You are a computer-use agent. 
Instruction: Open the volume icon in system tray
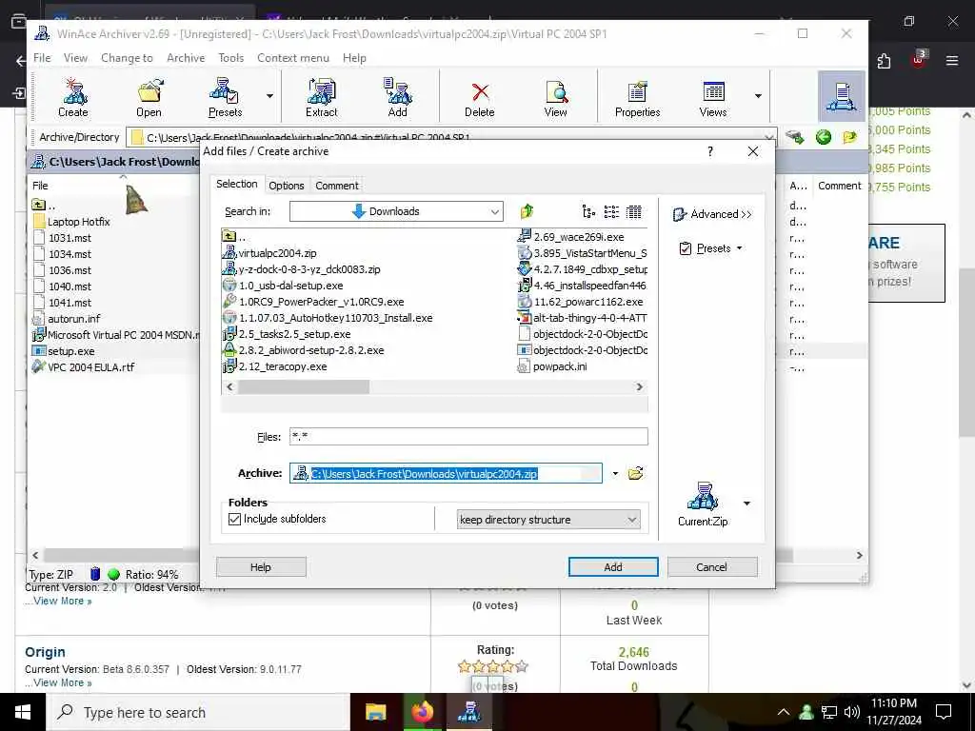coord(852,712)
